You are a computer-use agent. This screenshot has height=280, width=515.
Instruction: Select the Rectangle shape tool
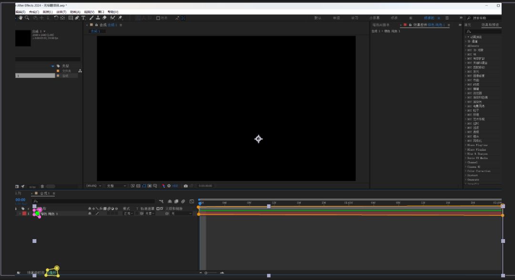[71, 18]
